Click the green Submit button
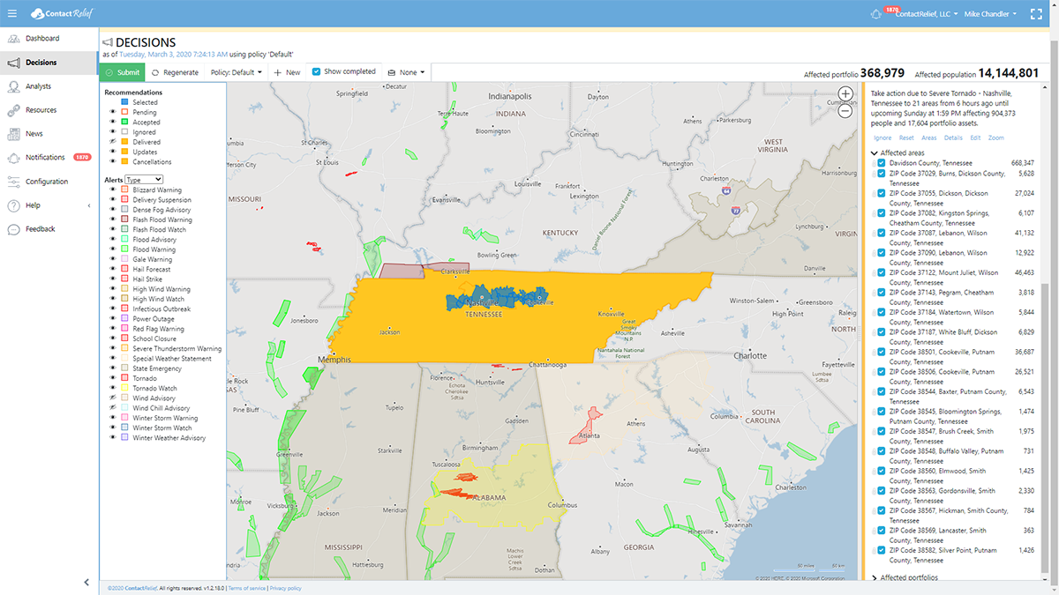This screenshot has width=1059, height=595. click(x=121, y=72)
